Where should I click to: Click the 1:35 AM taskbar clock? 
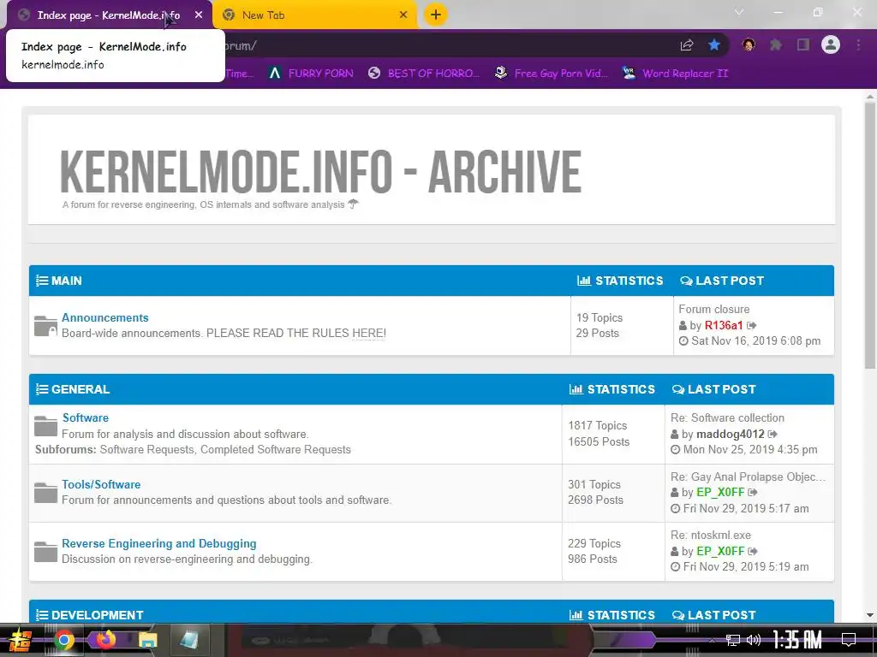point(797,640)
